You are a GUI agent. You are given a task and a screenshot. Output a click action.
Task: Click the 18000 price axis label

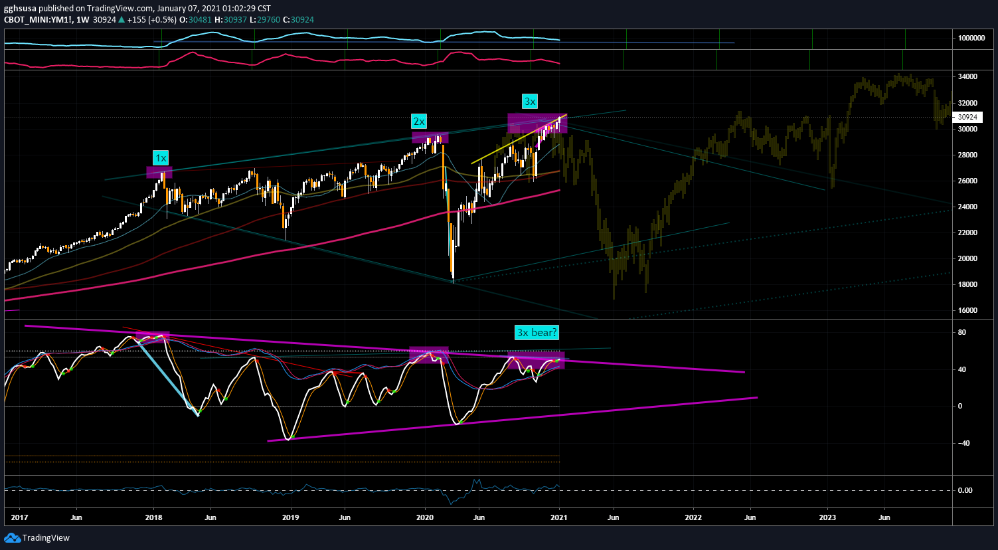tap(967, 285)
